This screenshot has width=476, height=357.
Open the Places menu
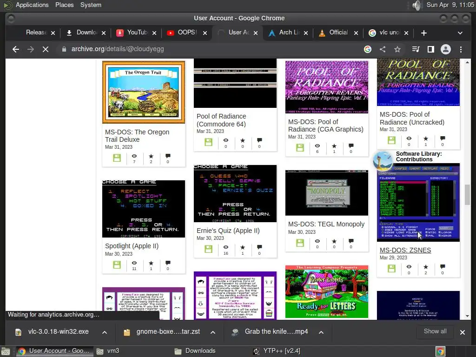(64, 5)
